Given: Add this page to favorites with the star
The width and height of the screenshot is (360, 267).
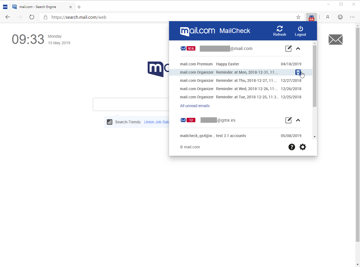Looking at the screenshot, I should pos(298,17).
